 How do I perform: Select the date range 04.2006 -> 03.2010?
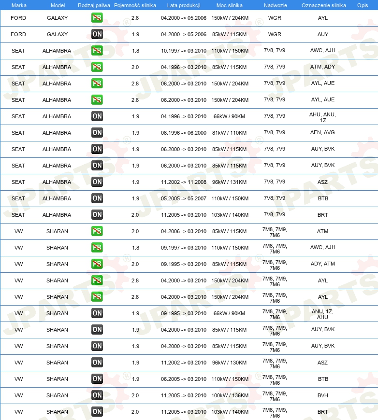coord(184,231)
